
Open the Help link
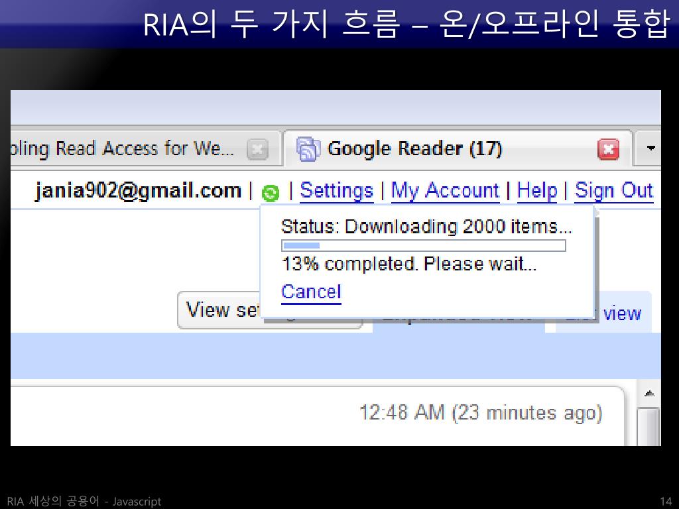pos(537,191)
